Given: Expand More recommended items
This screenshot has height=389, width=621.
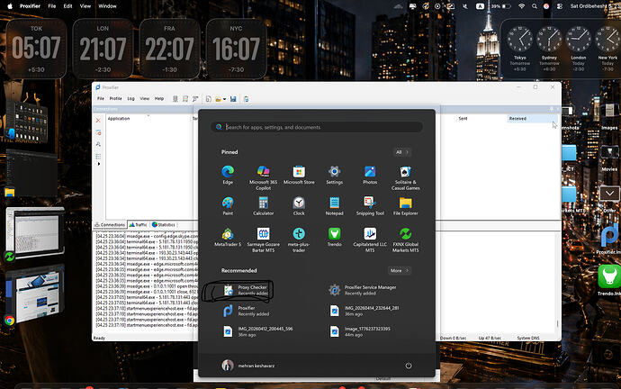Looking at the screenshot, I should (x=400, y=270).
